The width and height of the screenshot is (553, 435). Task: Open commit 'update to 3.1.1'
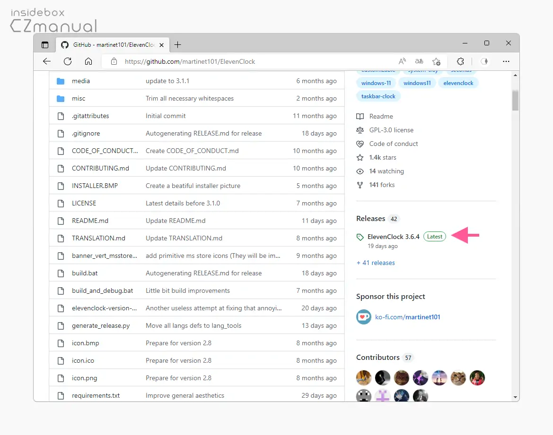point(167,81)
